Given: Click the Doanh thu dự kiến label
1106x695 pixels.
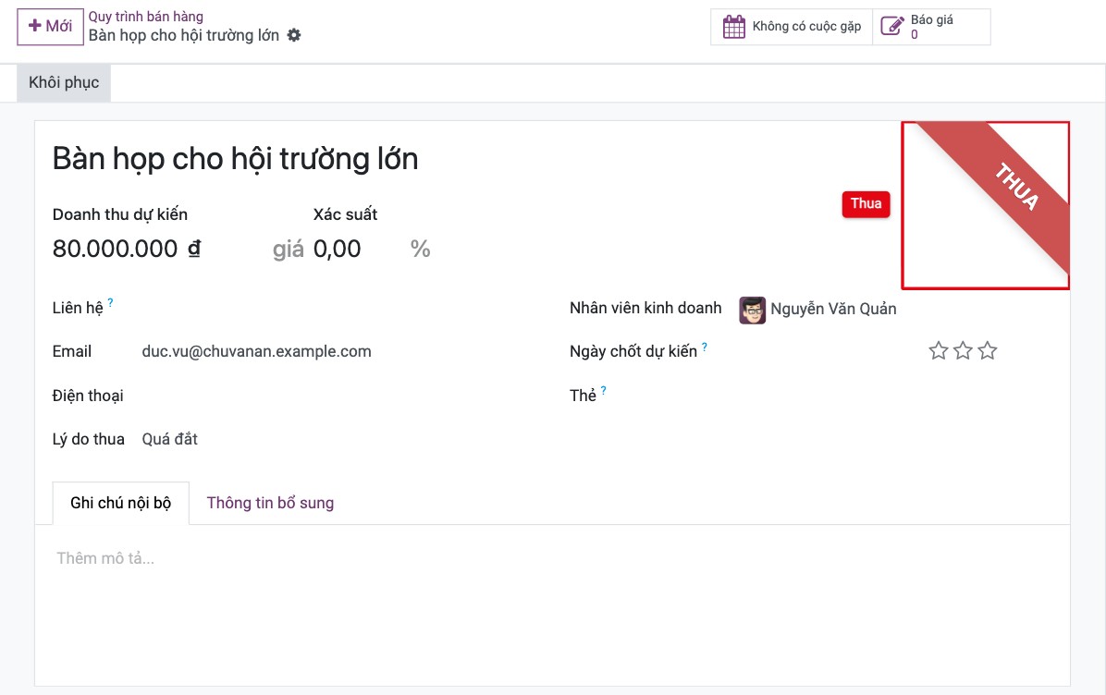Looking at the screenshot, I should [120, 214].
